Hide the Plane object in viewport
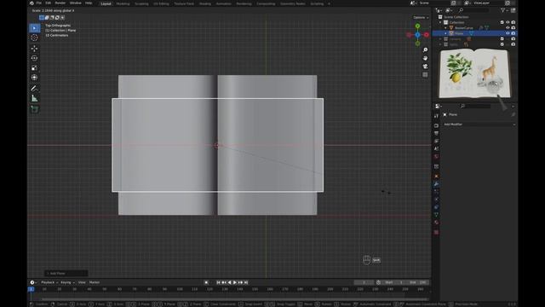This screenshot has width=545, height=307. click(x=508, y=33)
